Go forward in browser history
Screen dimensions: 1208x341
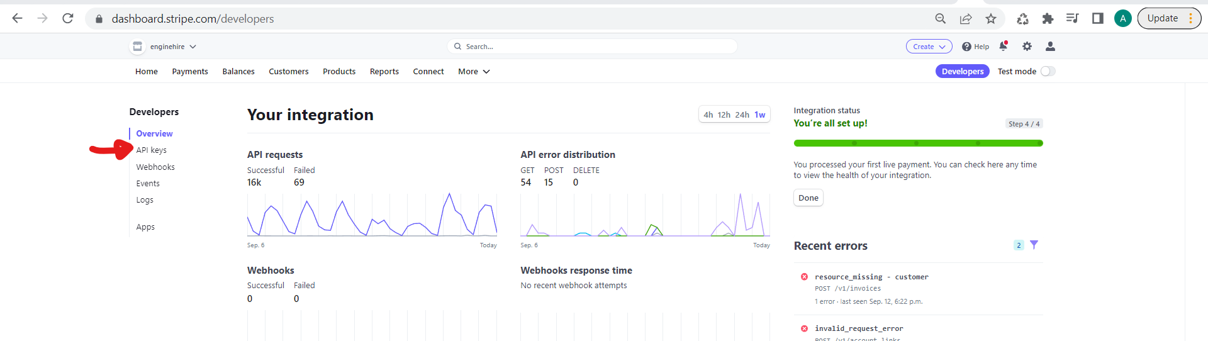click(x=42, y=18)
